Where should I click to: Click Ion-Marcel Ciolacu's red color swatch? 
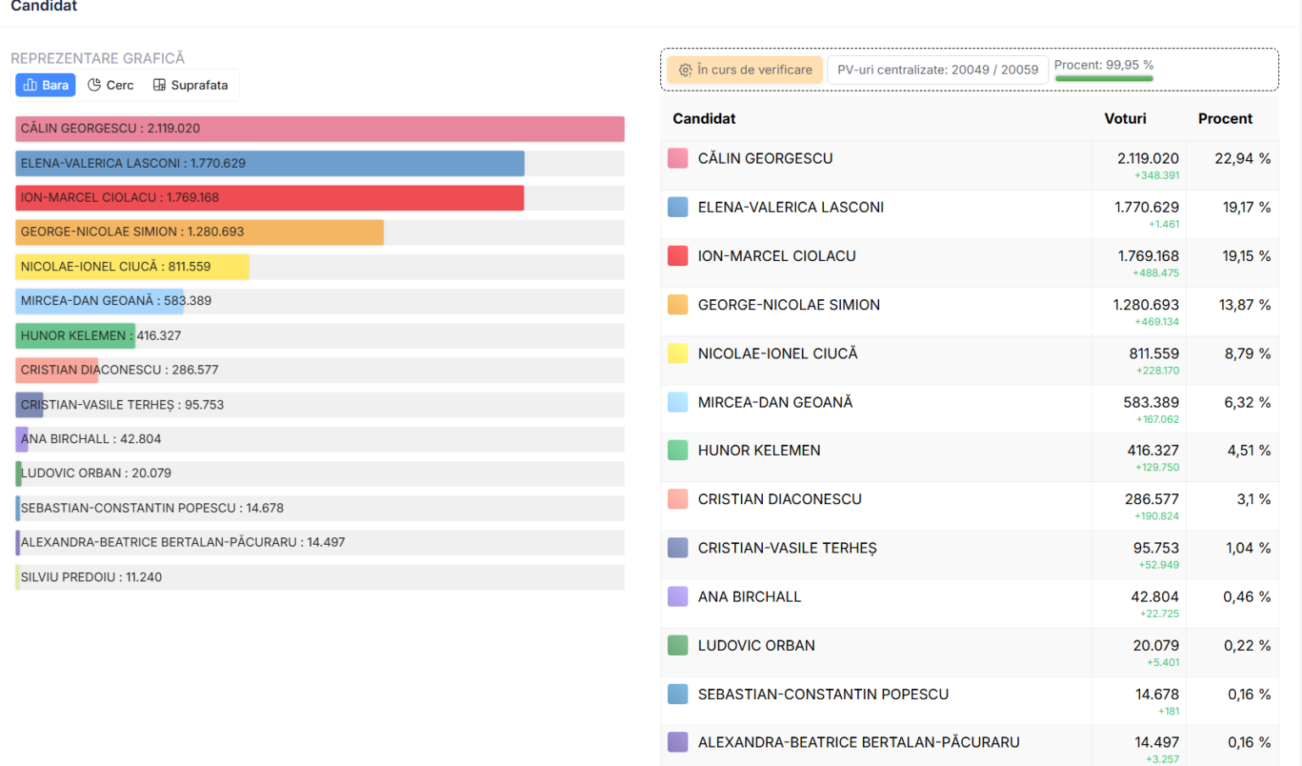pos(677,256)
